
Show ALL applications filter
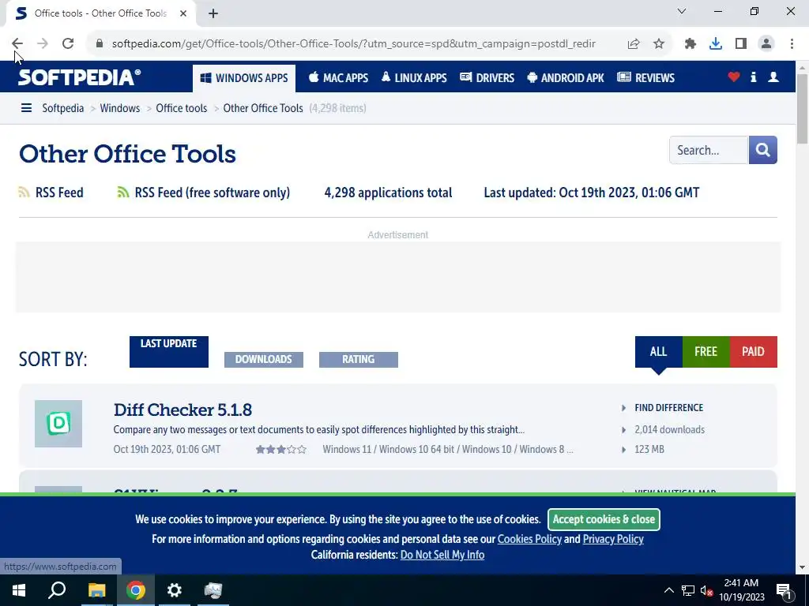[x=658, y=352]
